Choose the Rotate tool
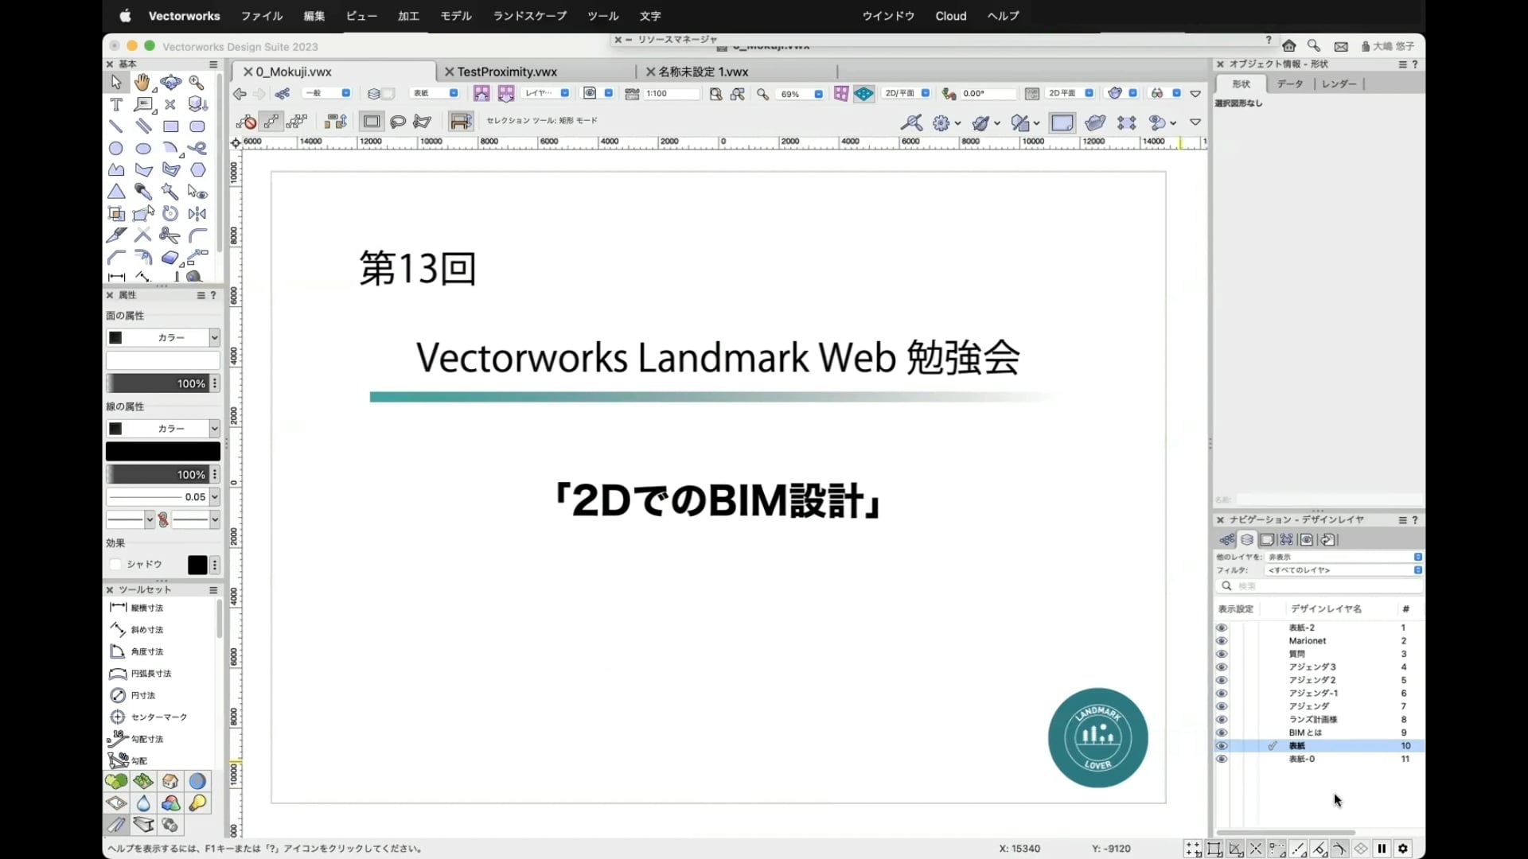Viewport: 1528px width, 859px height. (x=170, y=214)
